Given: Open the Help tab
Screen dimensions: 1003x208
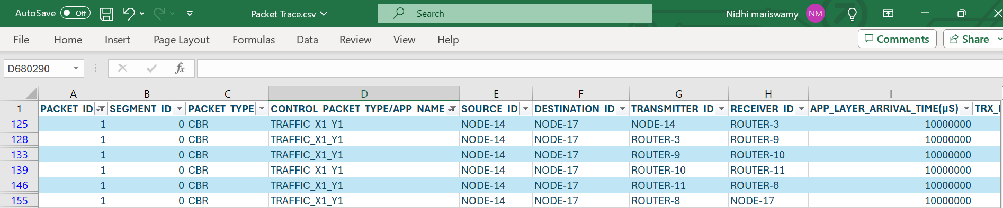Looking at the screenshot, I should click(448, 40).
